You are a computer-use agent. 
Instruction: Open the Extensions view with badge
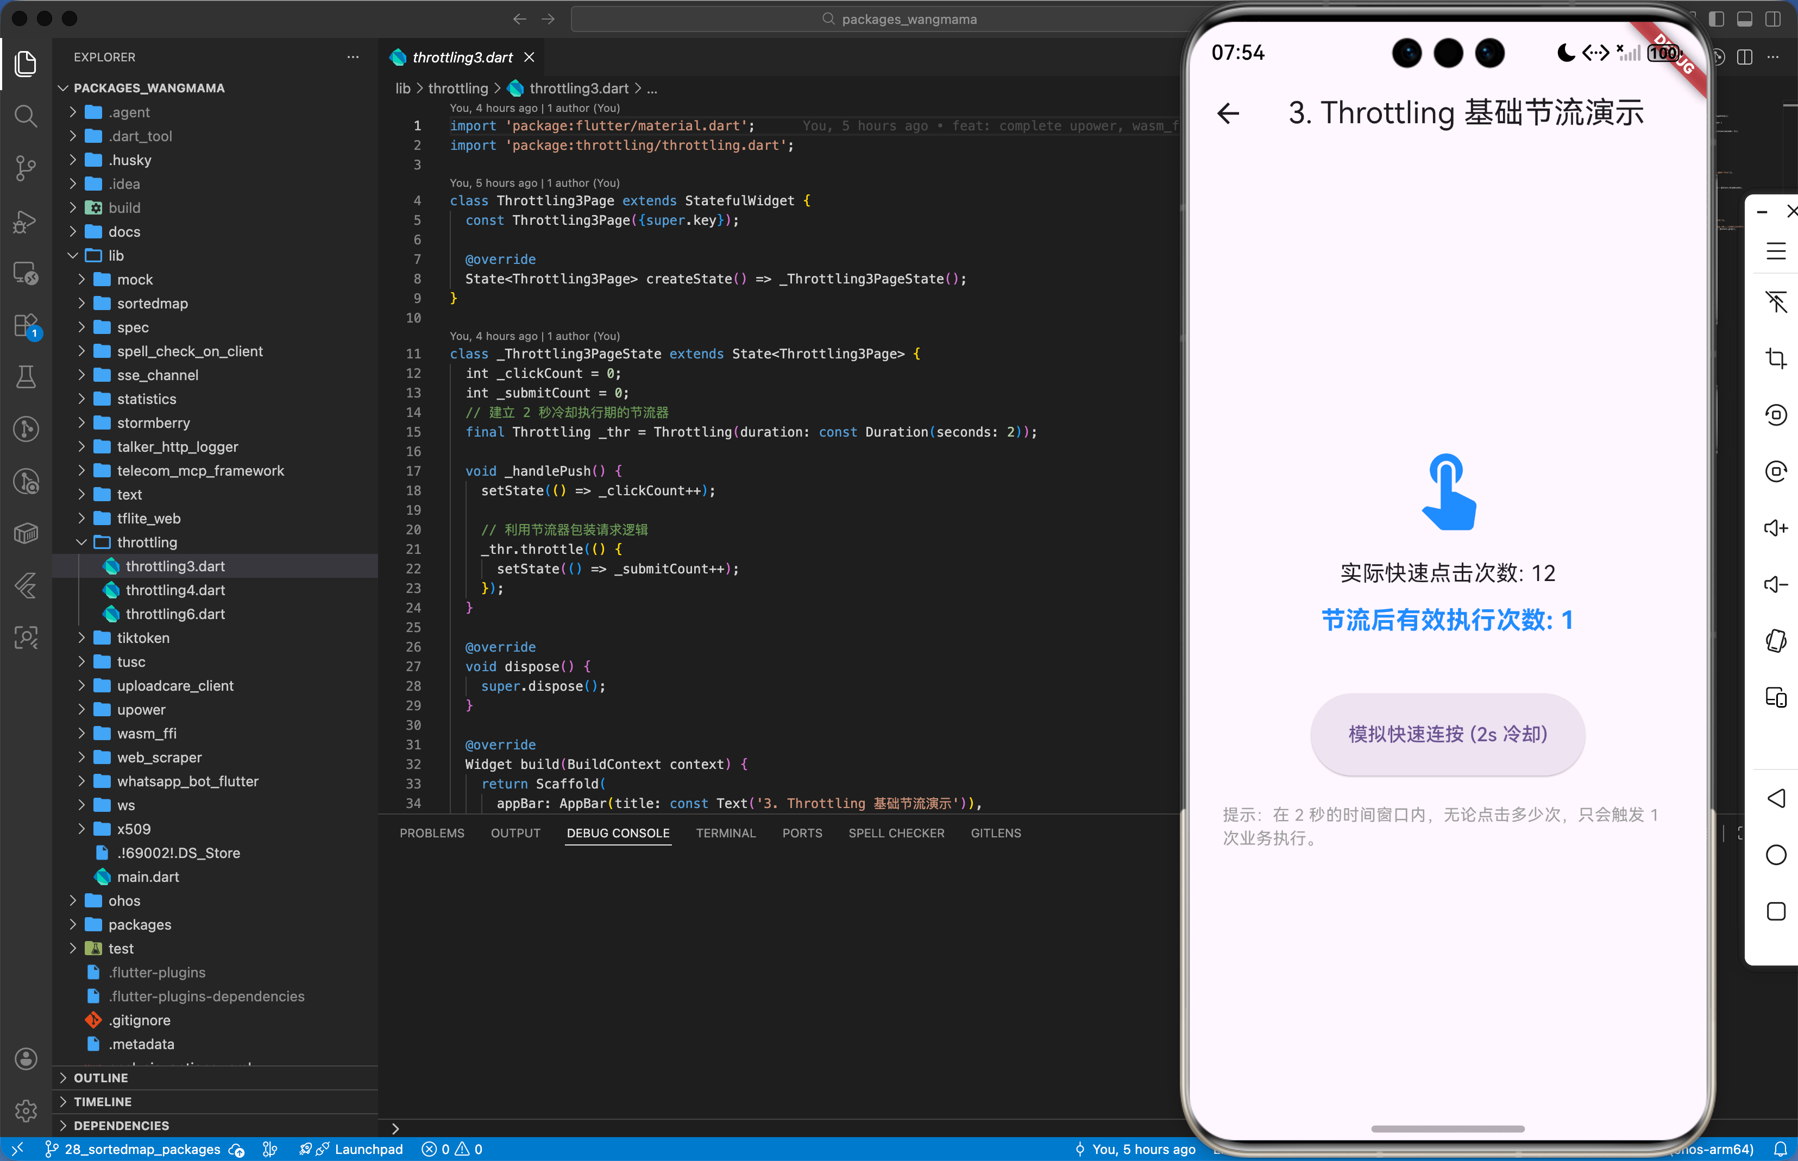pos(26,326)
